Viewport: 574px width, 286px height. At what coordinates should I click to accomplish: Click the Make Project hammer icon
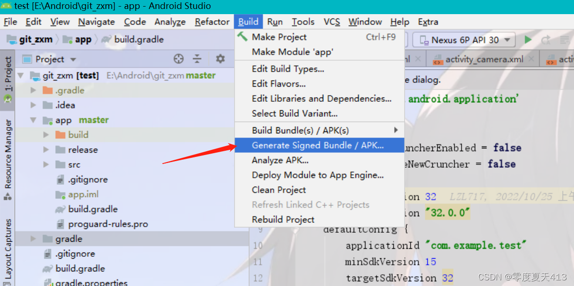click(x=243, y=37)
